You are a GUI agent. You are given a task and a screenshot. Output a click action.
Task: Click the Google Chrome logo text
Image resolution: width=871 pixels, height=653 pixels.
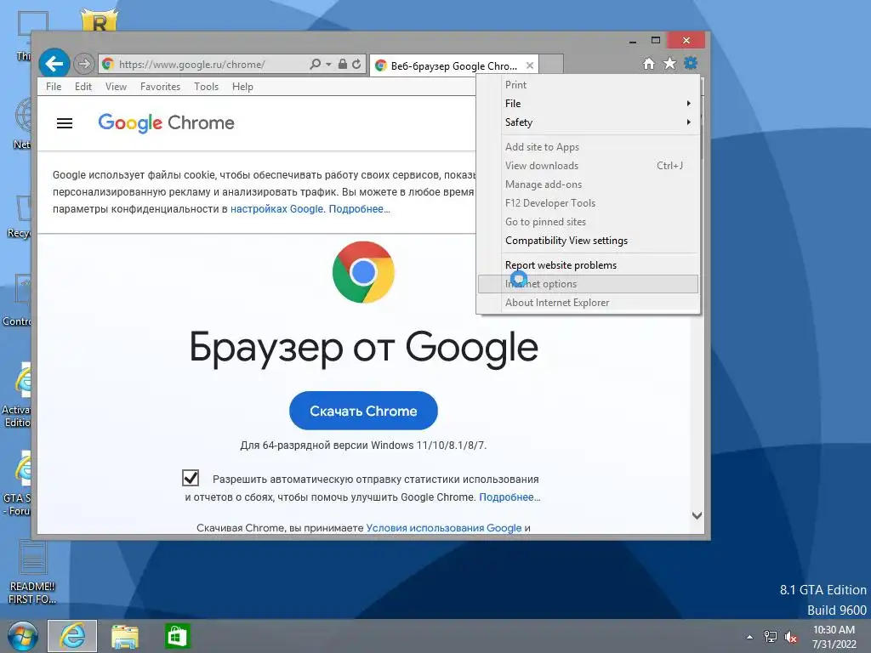[x=166, y=122]
